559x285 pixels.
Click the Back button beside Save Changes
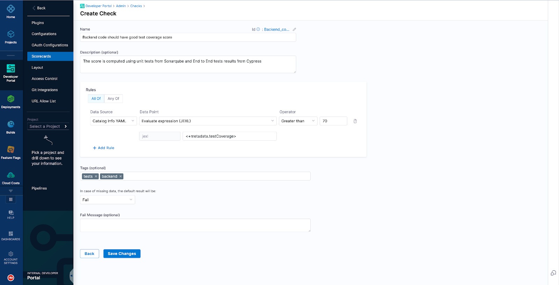(x=89, y=254)
